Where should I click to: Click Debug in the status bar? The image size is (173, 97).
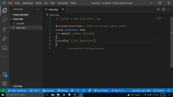(62, 91)
